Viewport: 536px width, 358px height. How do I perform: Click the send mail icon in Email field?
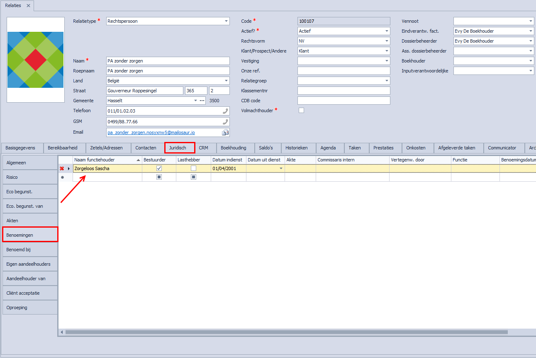(x=225, y=132)
